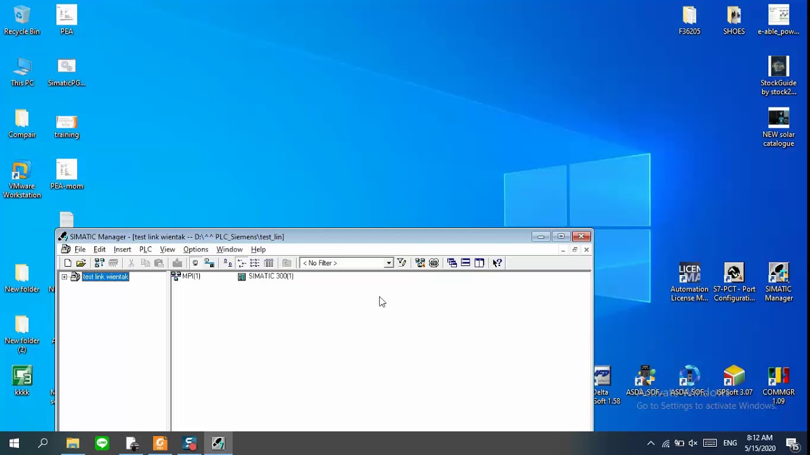Open the PLC menu
Screen dimensions: 810x455
(x=146, y=250)
